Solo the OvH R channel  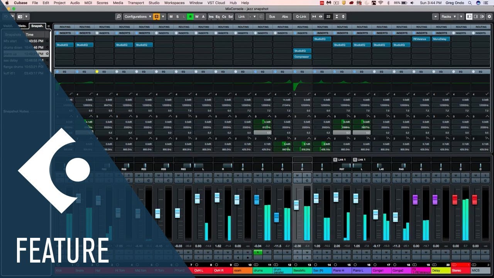point(228,175)
